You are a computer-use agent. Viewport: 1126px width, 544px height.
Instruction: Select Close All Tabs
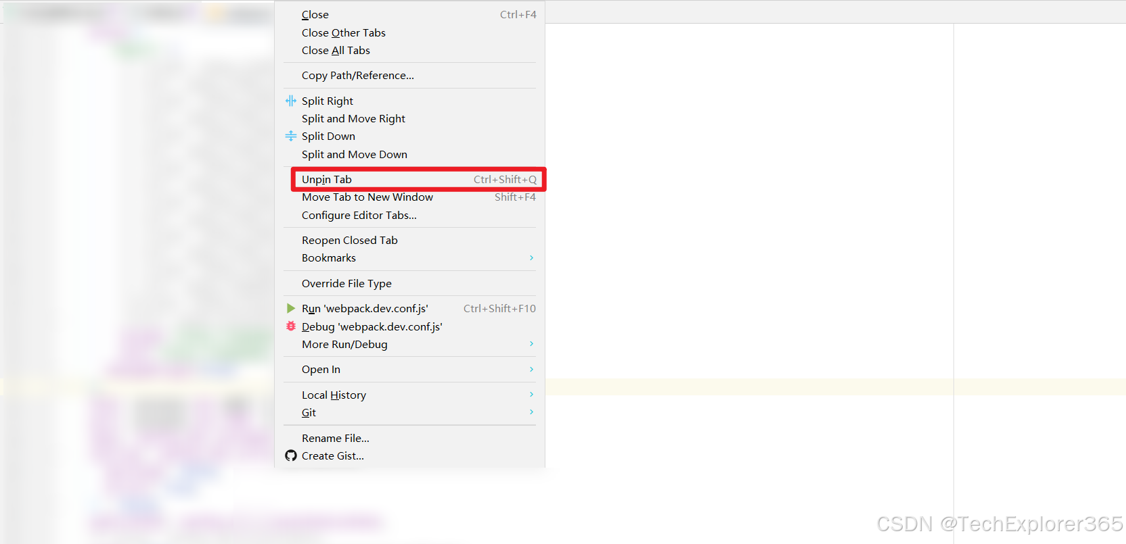409,50
